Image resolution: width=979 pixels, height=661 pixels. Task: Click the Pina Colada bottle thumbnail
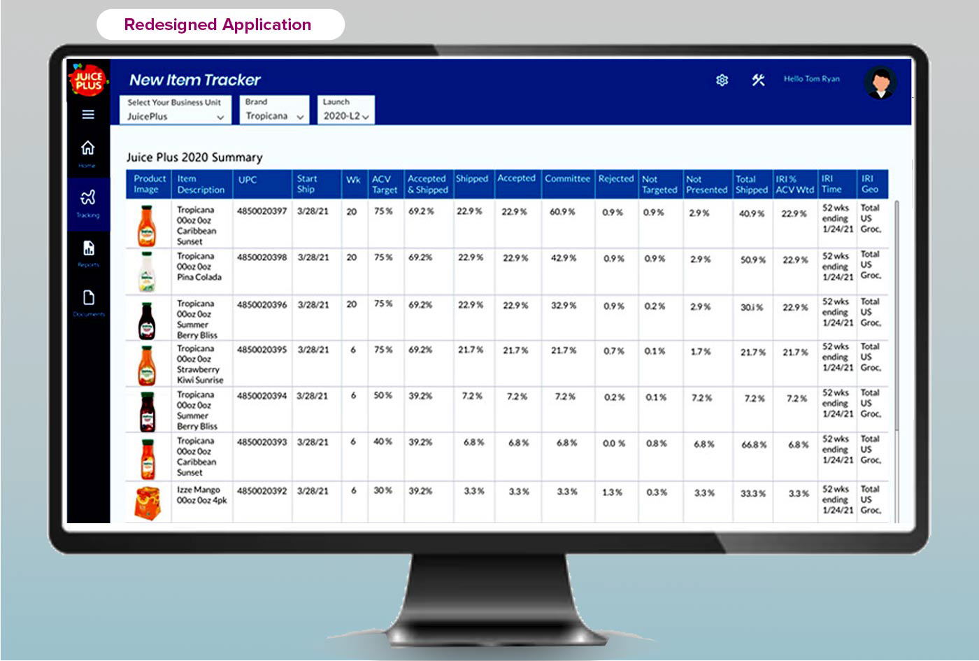[147, 271]
